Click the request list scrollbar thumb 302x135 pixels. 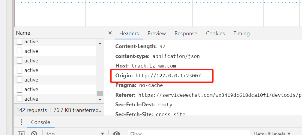100,93
